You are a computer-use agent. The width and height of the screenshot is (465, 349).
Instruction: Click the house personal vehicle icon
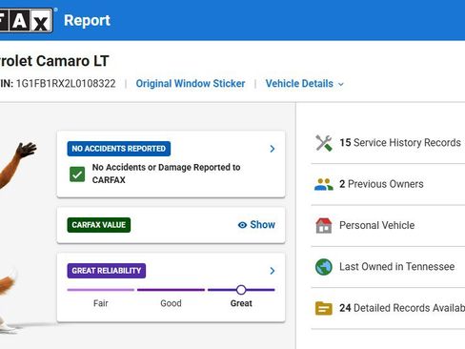click(324, 225)
